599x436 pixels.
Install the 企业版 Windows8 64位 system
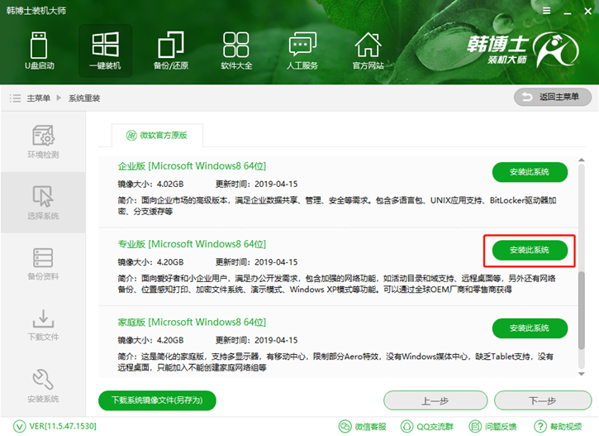[530, 172]
